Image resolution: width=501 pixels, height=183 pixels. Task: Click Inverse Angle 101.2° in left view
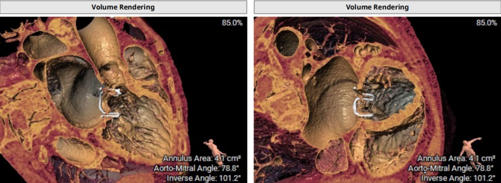click(x=201, y=178)
